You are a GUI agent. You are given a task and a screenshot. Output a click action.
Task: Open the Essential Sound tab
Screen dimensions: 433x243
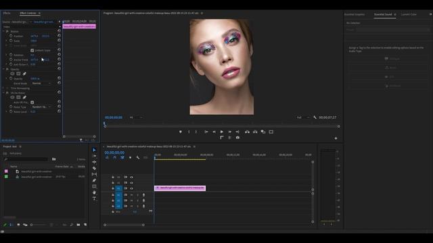coord(383,14)
